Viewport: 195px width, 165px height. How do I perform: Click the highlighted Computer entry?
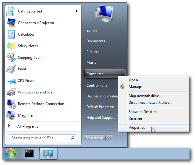(x=105, y=74)
